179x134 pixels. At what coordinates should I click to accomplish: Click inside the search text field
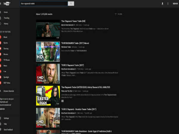click(44, 4)
